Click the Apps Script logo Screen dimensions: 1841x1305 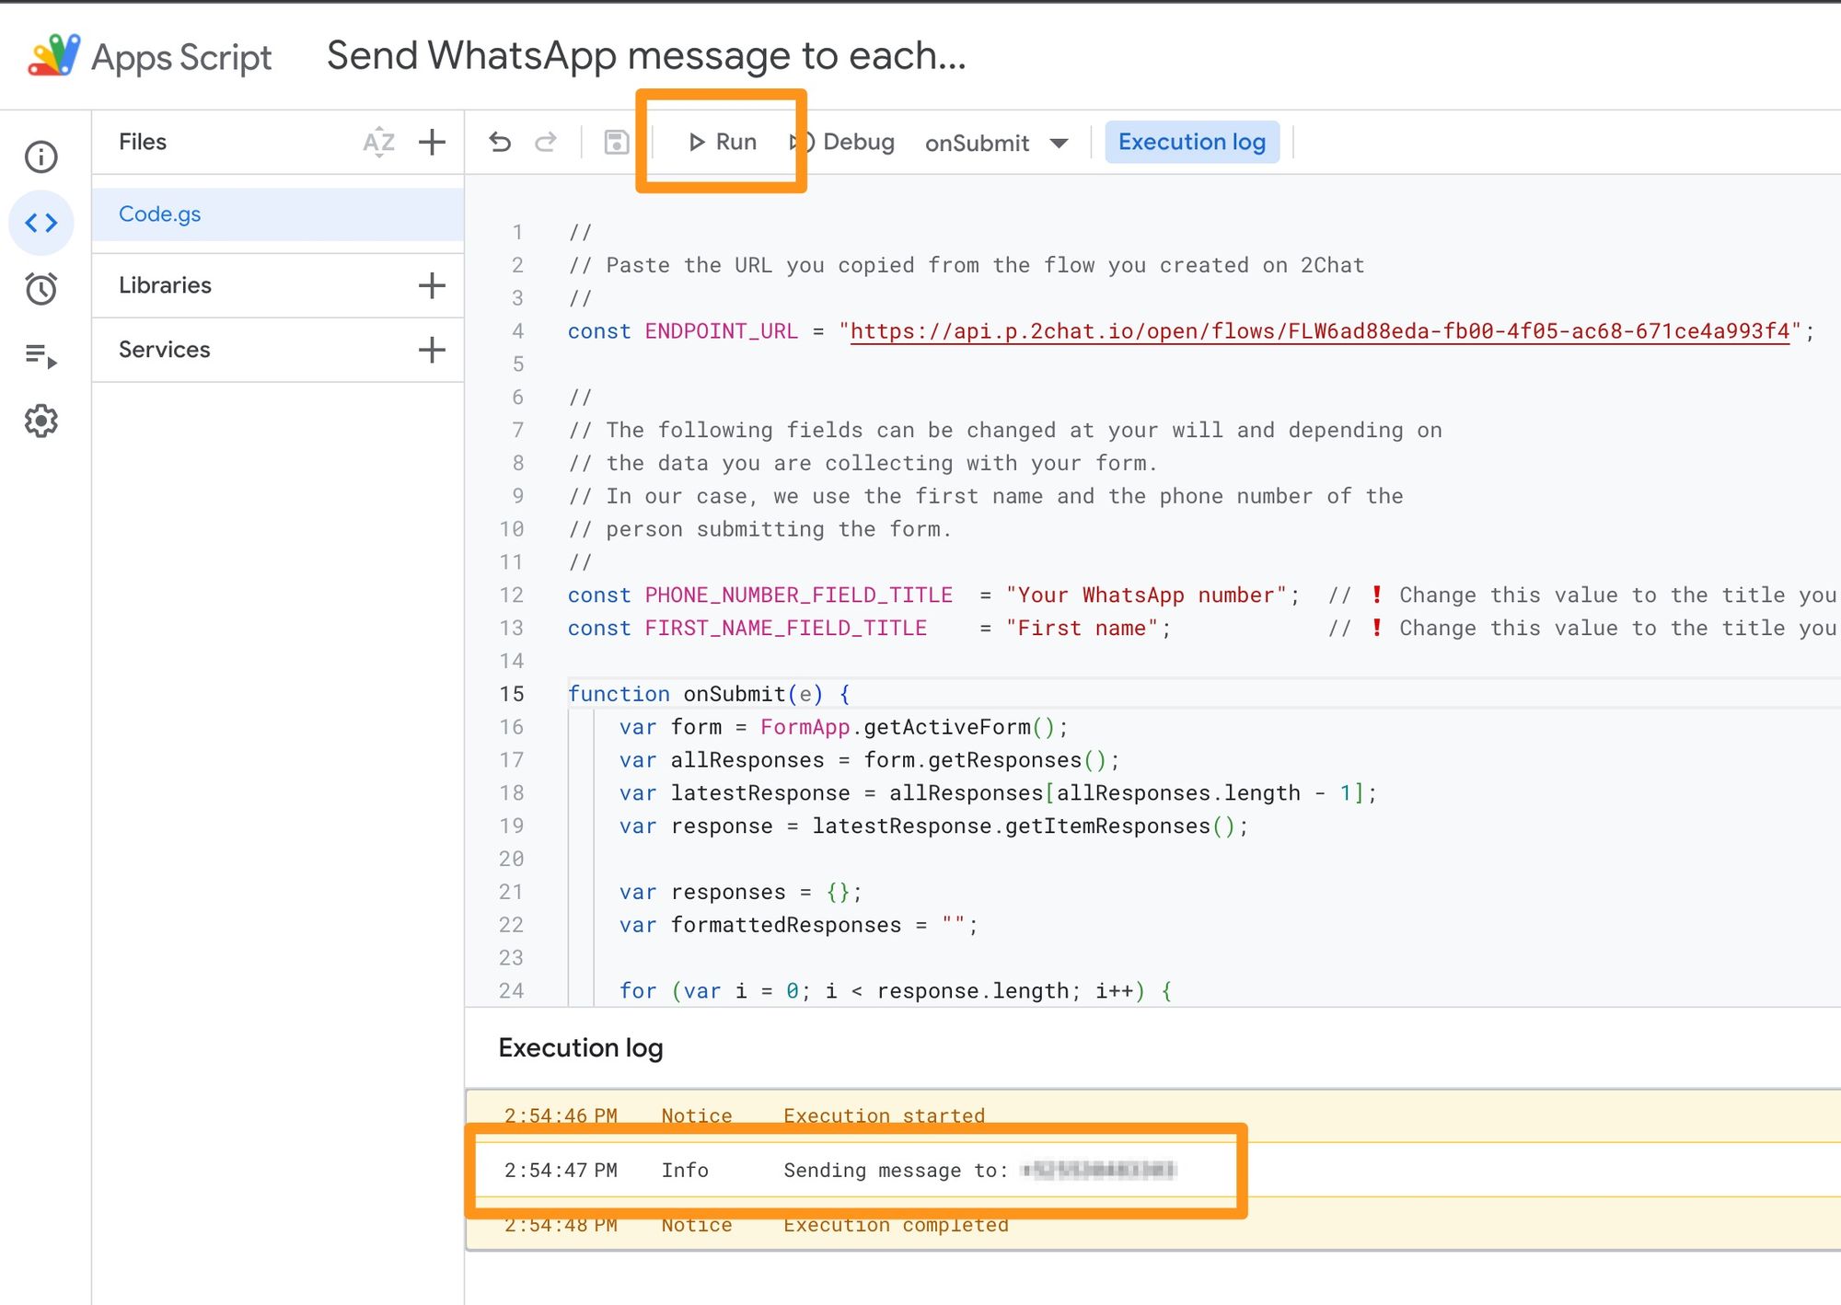click(54, 56)
